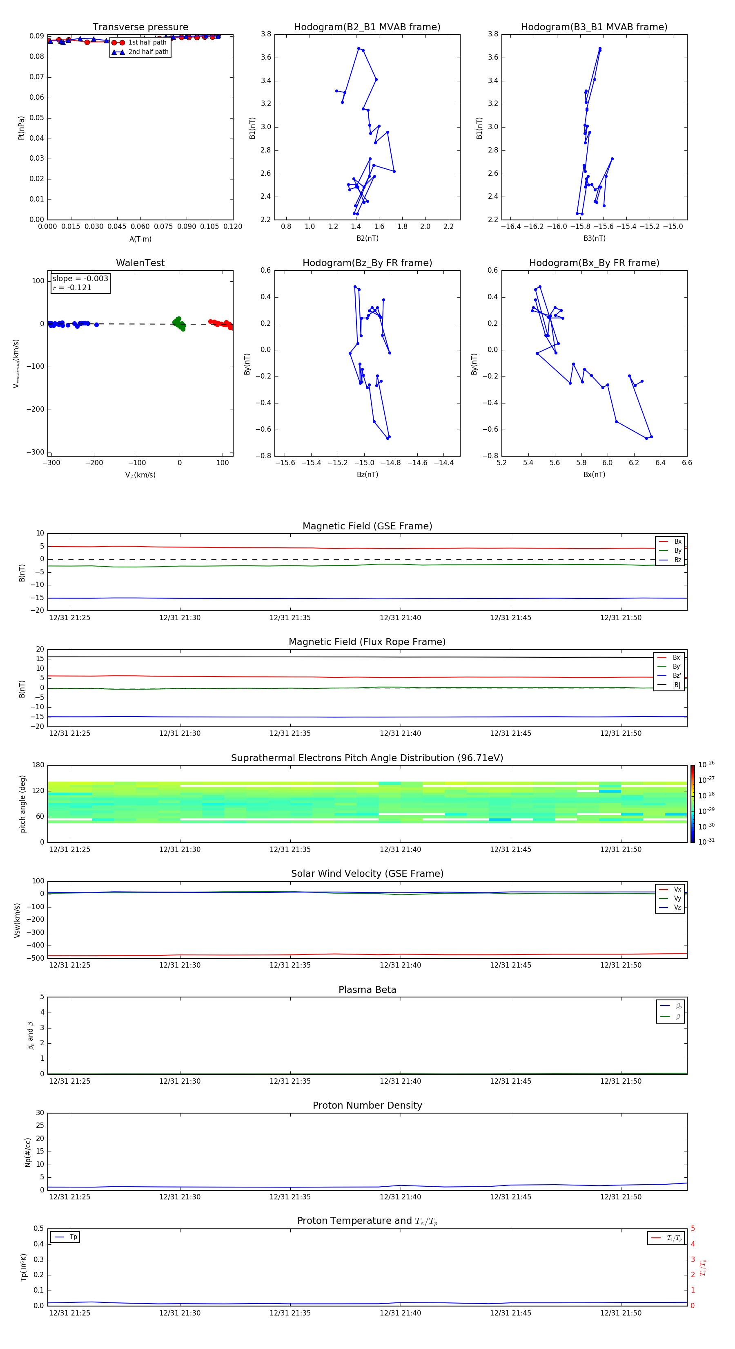Click the Hodogram(Bz_By FR frame) title

[367, 263]
